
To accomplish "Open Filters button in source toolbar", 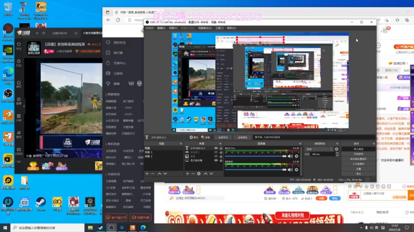I will (205, 137).
